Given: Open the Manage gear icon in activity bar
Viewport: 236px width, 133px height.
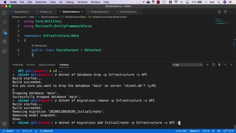Looking at the screenshot, I should click(x=4, y=124).
